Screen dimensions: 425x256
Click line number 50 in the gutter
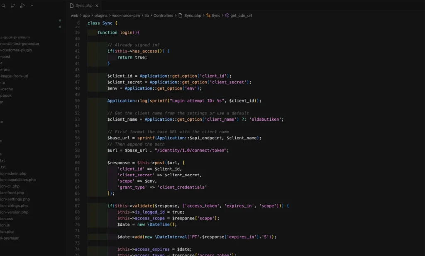point(77,101)
